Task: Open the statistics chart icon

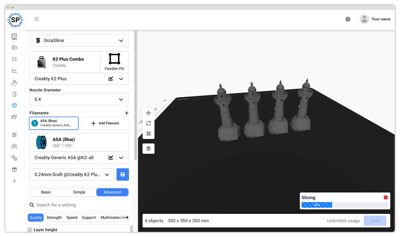Action: [14, 71]
